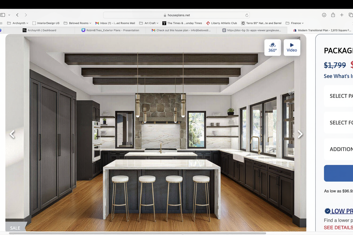Expand the Beloved Rooms bookmarks folder

[78, 23]
